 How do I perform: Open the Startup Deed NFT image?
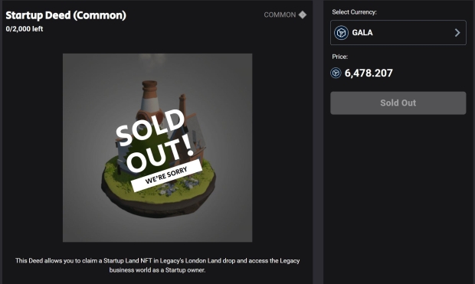158,148
